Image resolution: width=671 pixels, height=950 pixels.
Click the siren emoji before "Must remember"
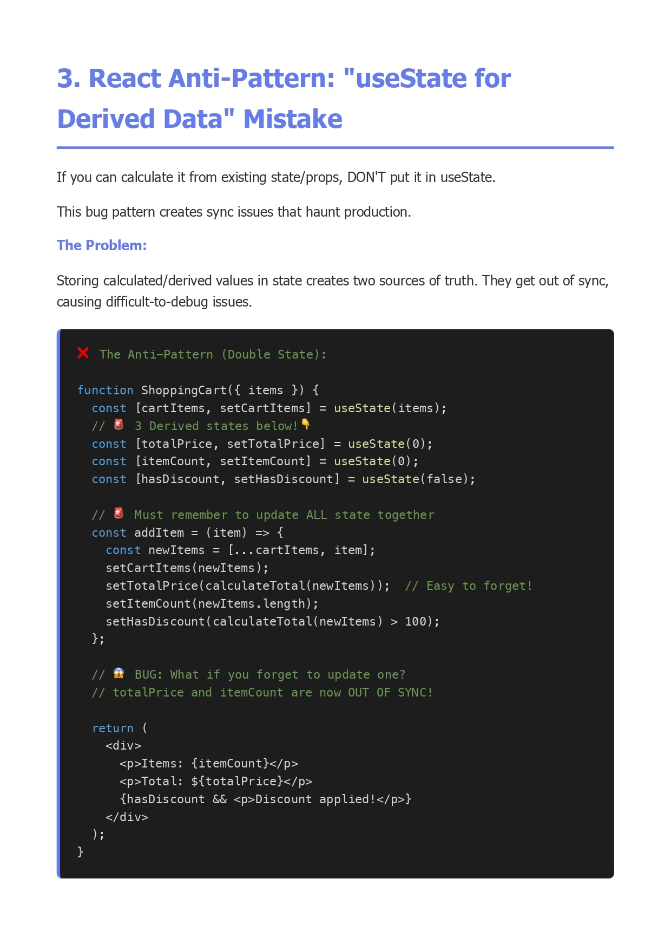point(119,513)
